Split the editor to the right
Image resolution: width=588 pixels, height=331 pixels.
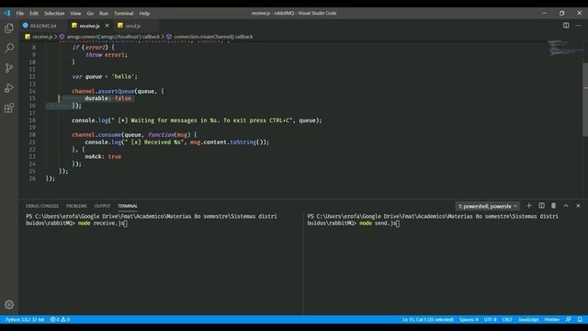coord(566,26)
